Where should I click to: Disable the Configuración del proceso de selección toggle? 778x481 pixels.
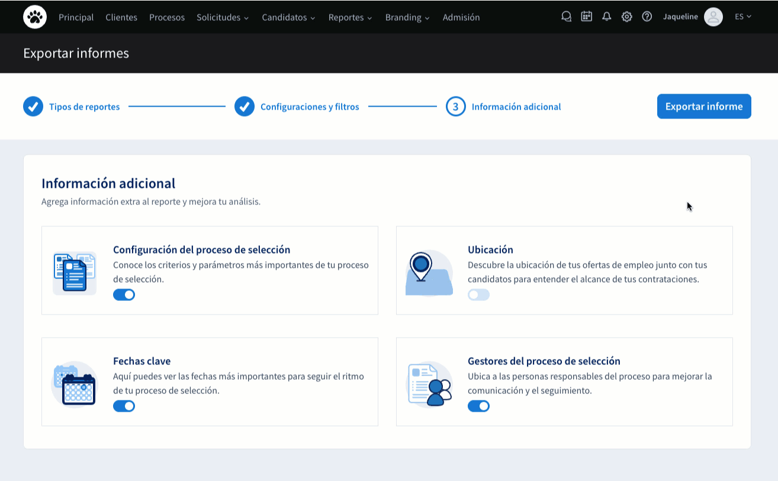point(124,294)
